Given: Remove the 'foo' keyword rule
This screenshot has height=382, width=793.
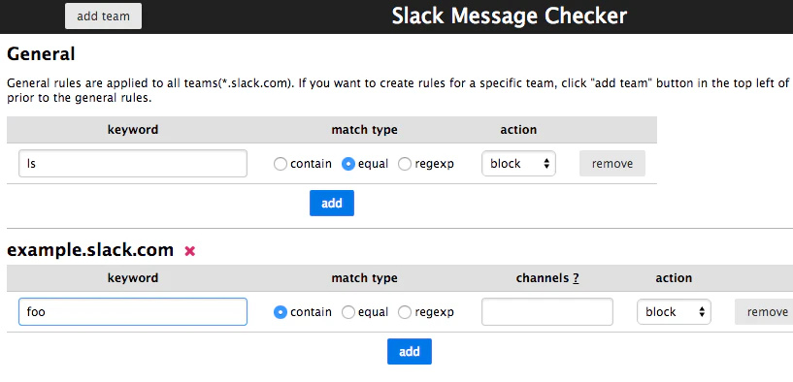Looking at the screenshot, I should 764,312.
